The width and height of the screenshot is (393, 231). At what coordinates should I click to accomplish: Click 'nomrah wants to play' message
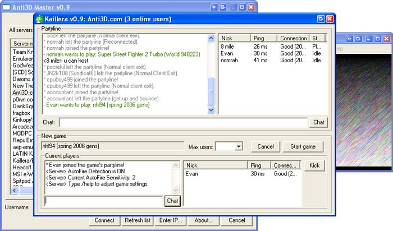123,54
